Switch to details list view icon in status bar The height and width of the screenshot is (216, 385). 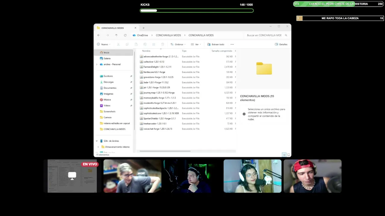point(284,155)
